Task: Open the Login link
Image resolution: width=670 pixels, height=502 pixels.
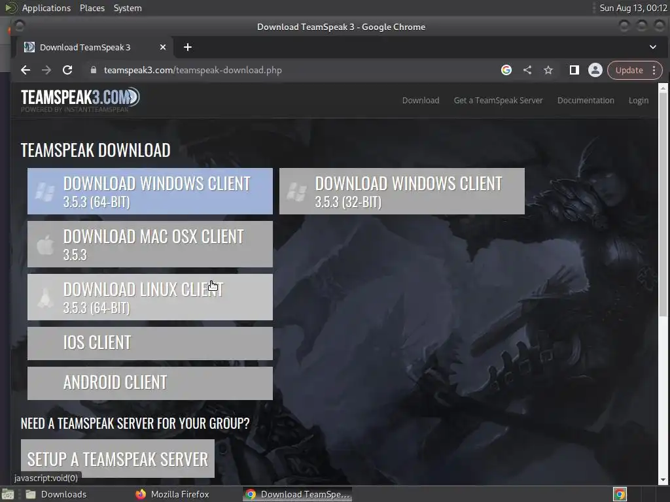Action: tap(639, 100)
